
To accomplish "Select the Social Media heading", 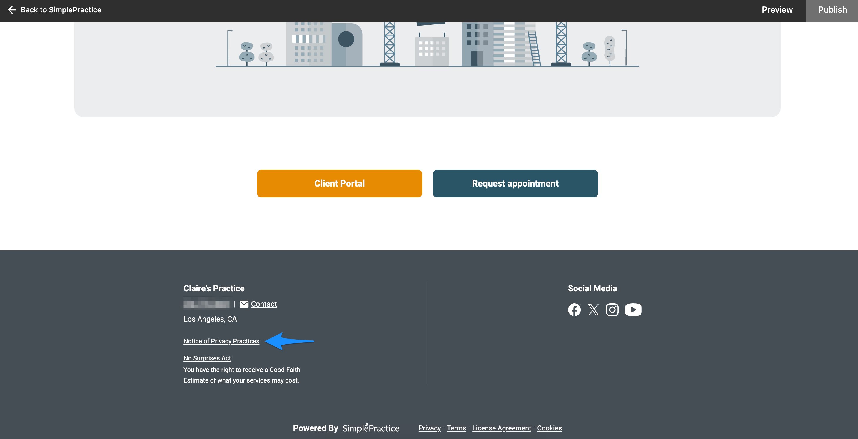I will pyautogui.click(x=592, y=288).
